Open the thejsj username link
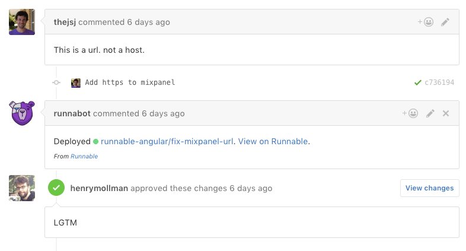Image resolution: width=466 pixels, height=251 pixels. (65, 22)
